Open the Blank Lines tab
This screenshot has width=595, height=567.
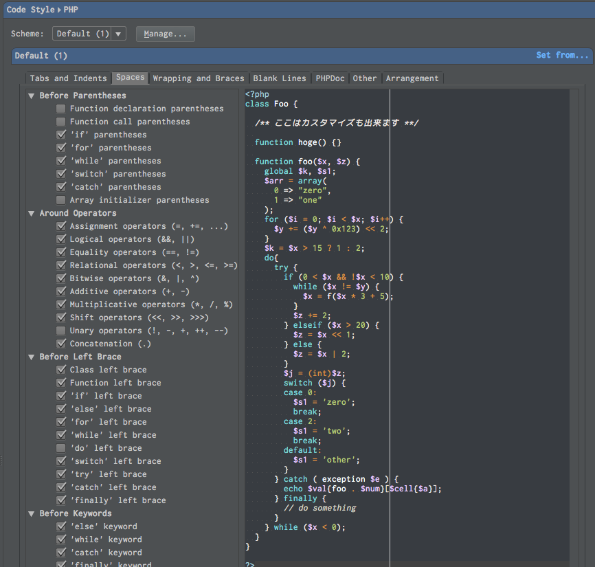pyautogui.click(x=280, y=78)
